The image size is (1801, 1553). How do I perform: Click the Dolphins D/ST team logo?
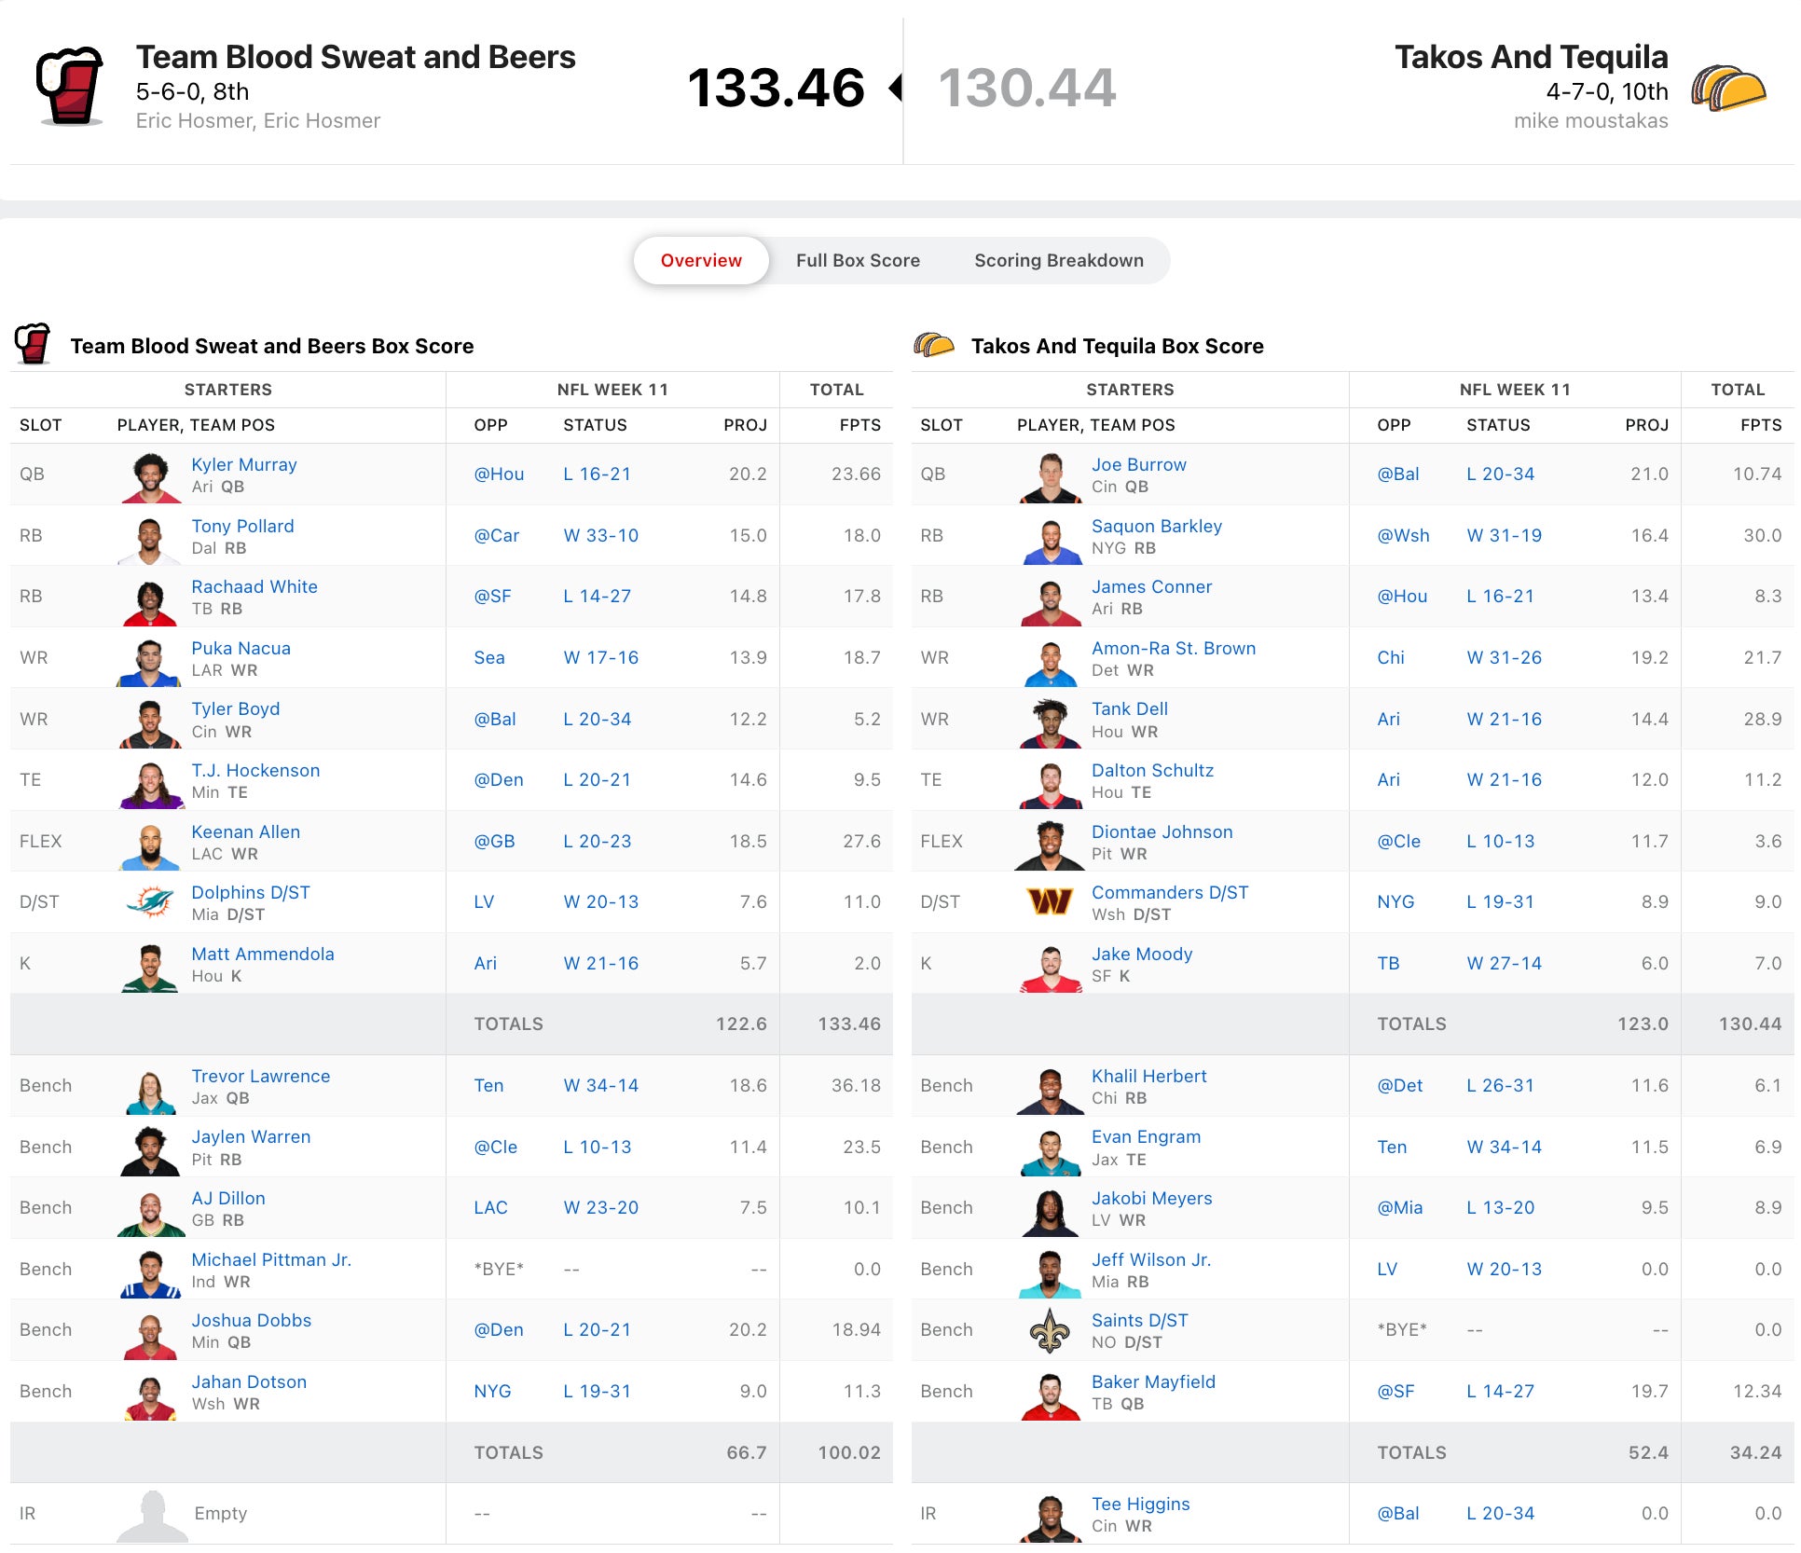pyautogui.click(x=150, y=902)
